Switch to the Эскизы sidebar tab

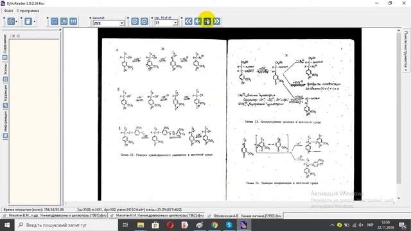[5, 73]
